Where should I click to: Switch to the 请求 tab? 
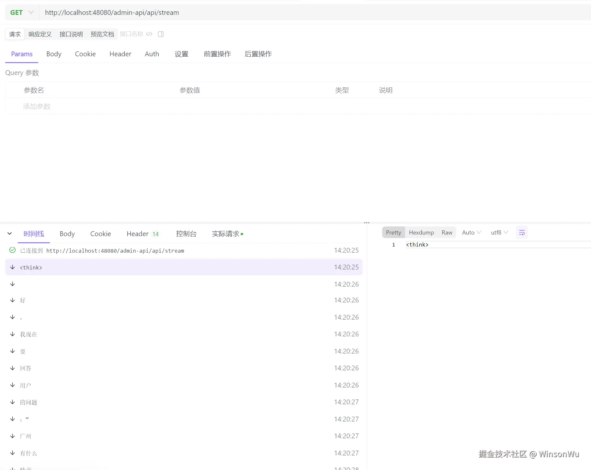pyautogui.click(x=15, y=34)
